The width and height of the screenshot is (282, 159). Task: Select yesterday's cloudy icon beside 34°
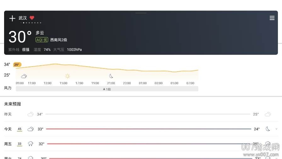[x=31, y=114]
